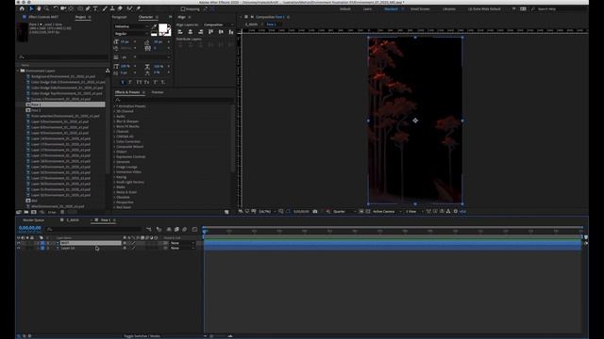Select the Pan Behind anchor tool
This screenshot has height=339, width=604.
coord(71,8)
